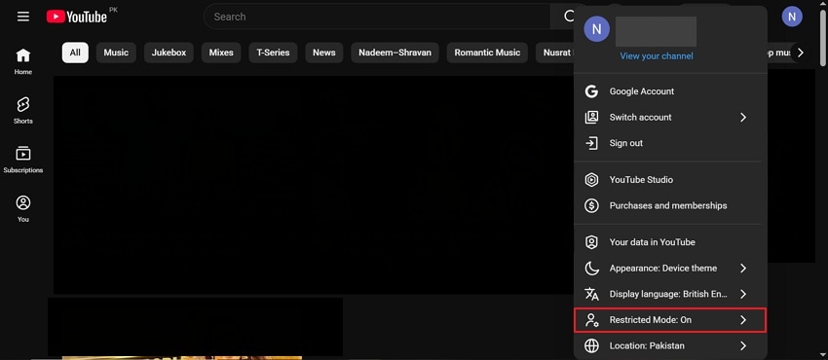Expand Display language submenu arrow
828x360 pixels.
click(743, 294)
